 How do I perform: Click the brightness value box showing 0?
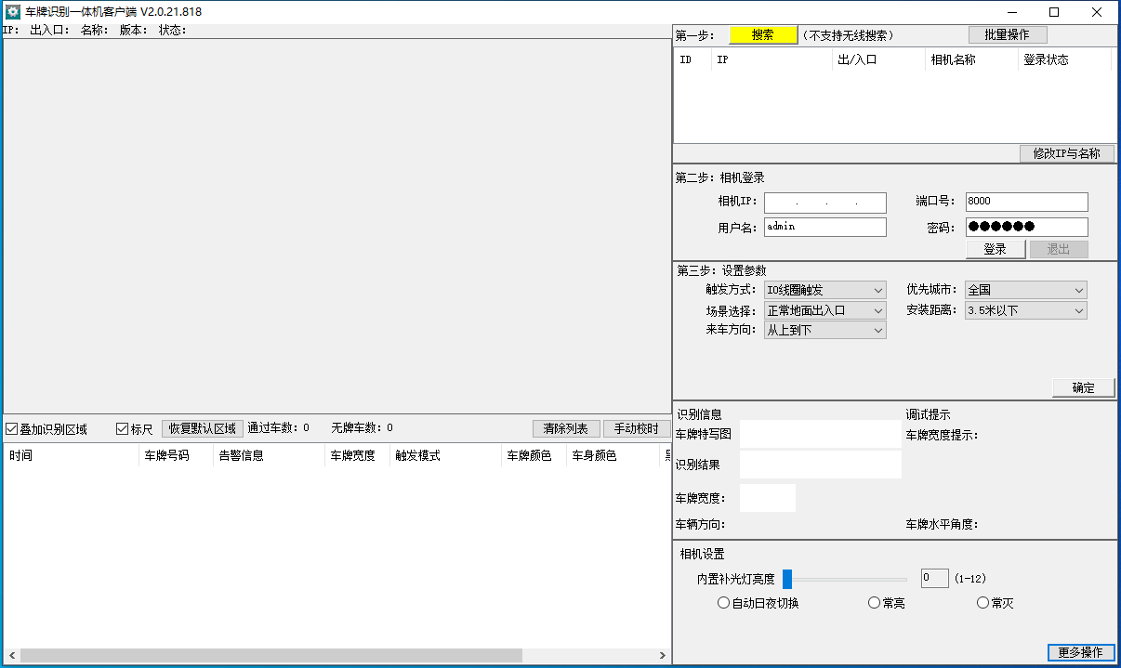point(934,578)
